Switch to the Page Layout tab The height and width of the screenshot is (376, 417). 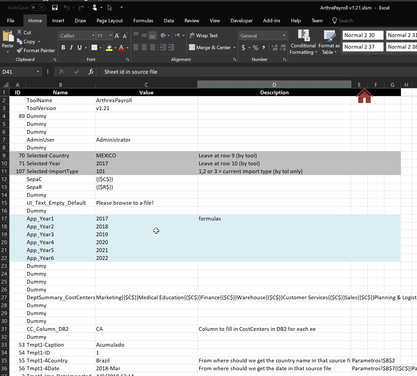pyautogui.click(x=109, y=21)
